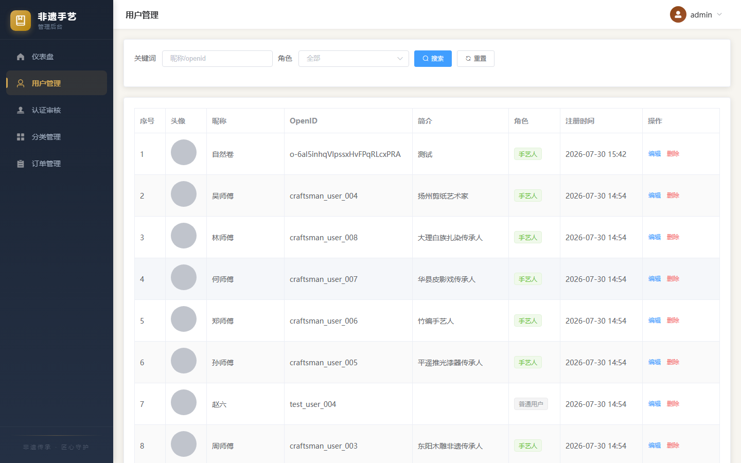Click the dashboard home icon

coord(21,57)
